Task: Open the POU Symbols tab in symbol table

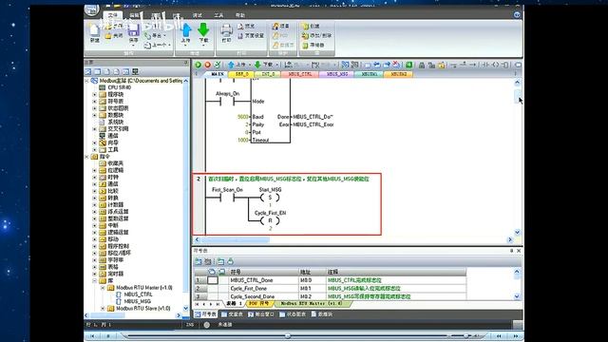Action: click(x=259, y=304)
